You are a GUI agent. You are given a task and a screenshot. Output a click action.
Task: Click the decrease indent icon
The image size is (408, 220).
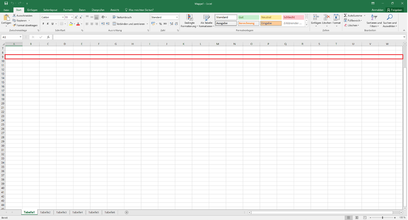(103, 24)
